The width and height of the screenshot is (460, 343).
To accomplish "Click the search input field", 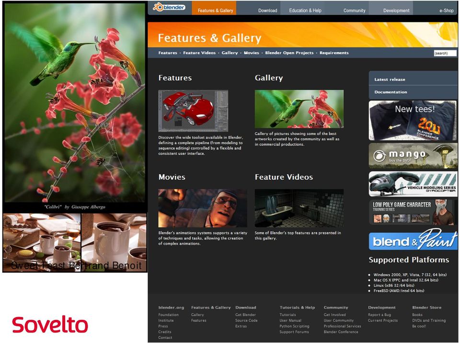I will 445,53.
